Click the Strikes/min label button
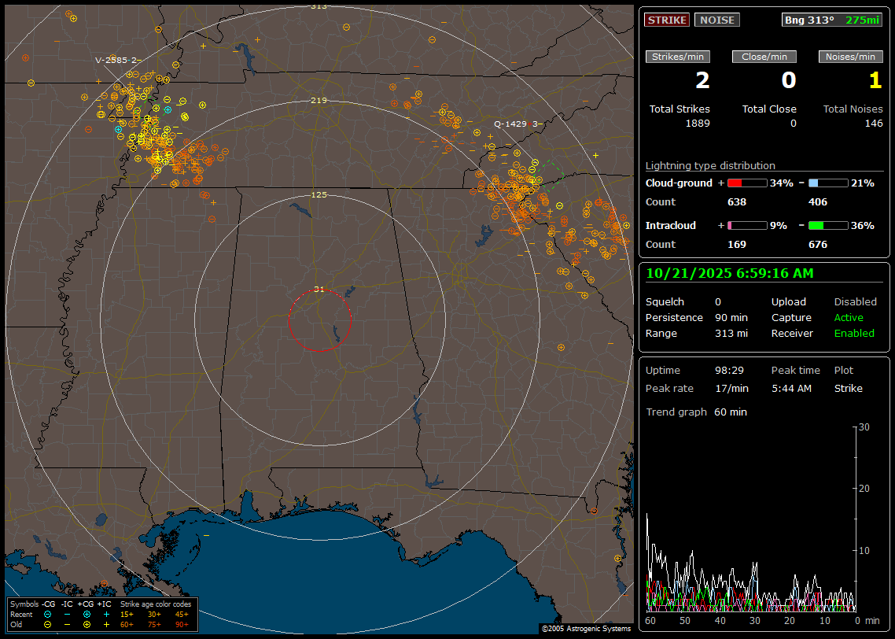Viewport: 895px width, 639px height. pyautogui.click(x=678, y=57)
